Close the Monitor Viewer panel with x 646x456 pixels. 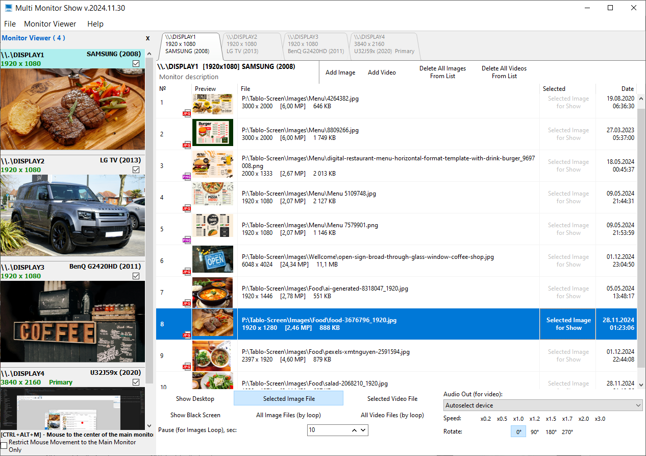click(x=148, y=38)
